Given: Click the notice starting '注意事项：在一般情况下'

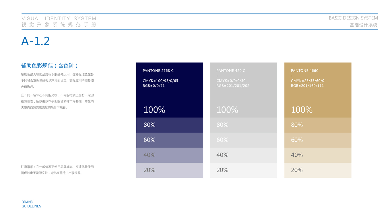Looking at the screenshot, I should coord(57,170).
